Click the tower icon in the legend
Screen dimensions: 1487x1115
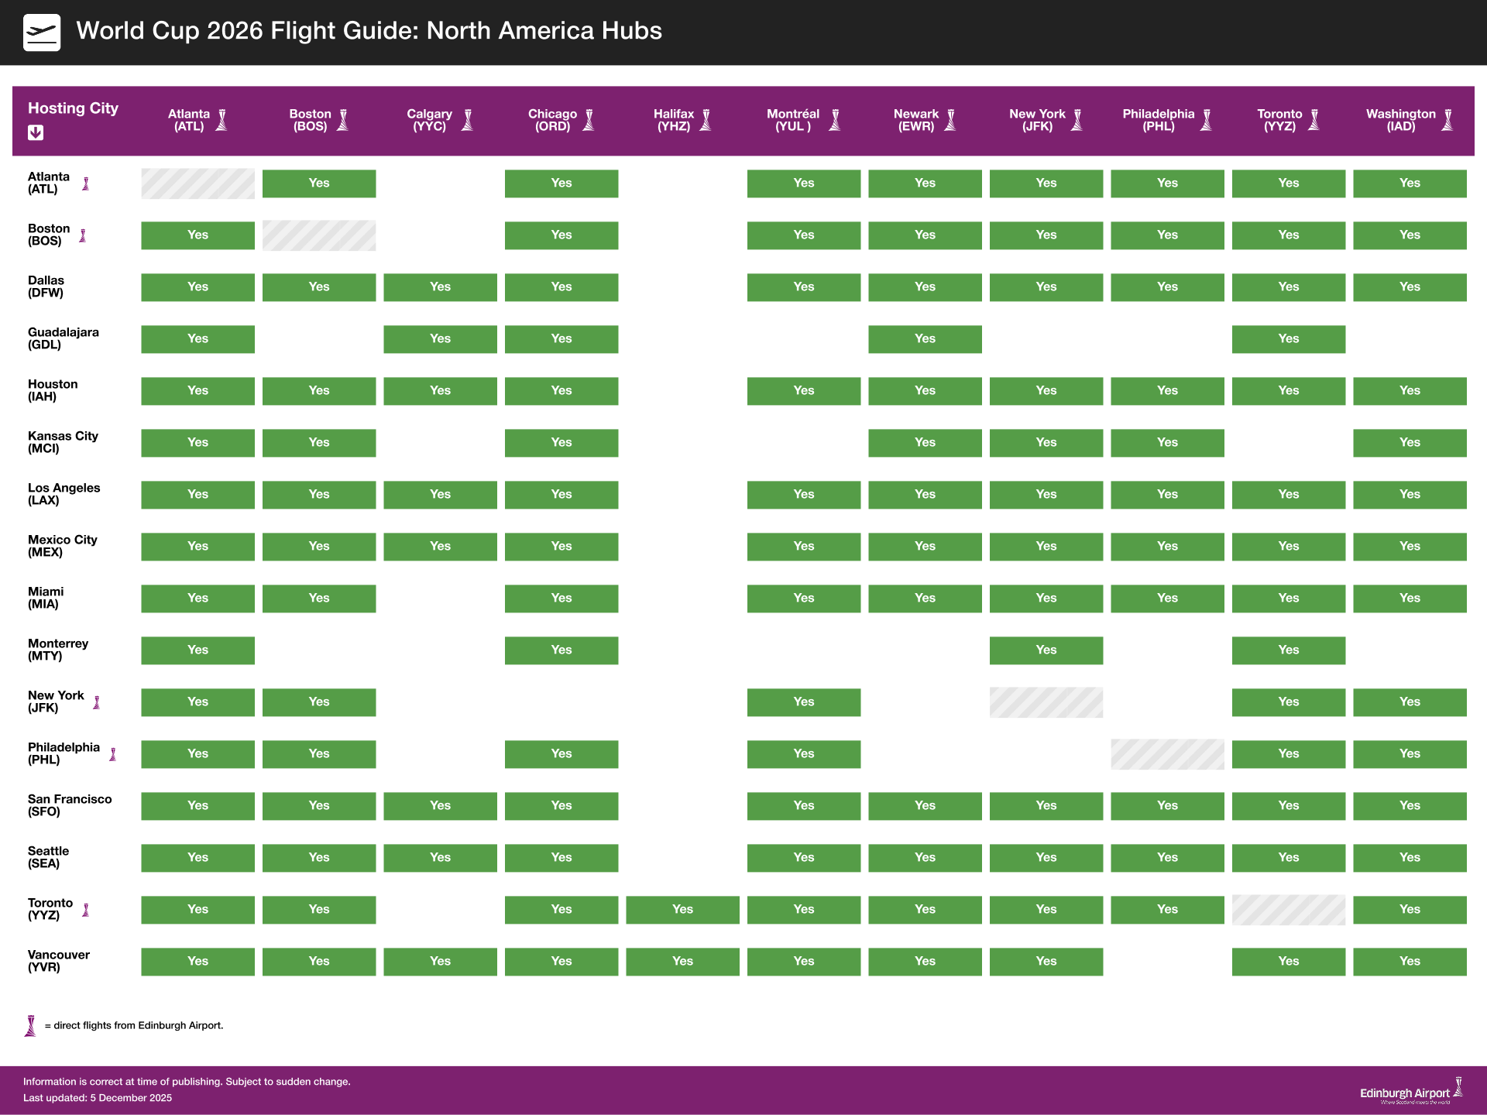point(31,1025)
